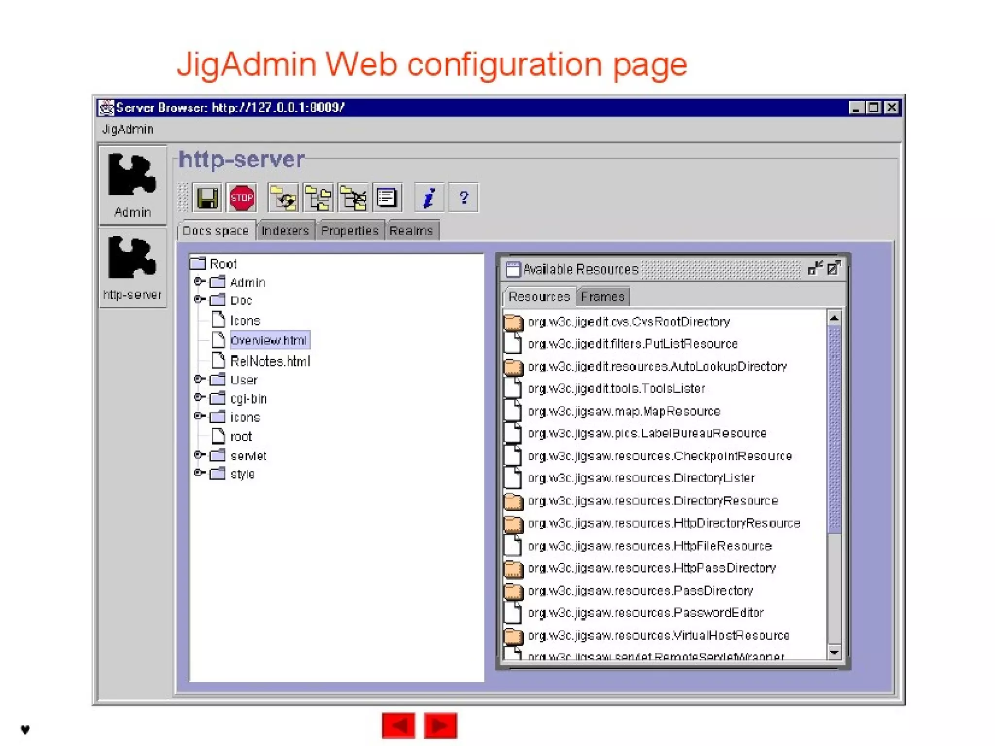This screenshot has width=995, height=746.
Task: Click the red next slide arrow
Action: click(440, 726)
